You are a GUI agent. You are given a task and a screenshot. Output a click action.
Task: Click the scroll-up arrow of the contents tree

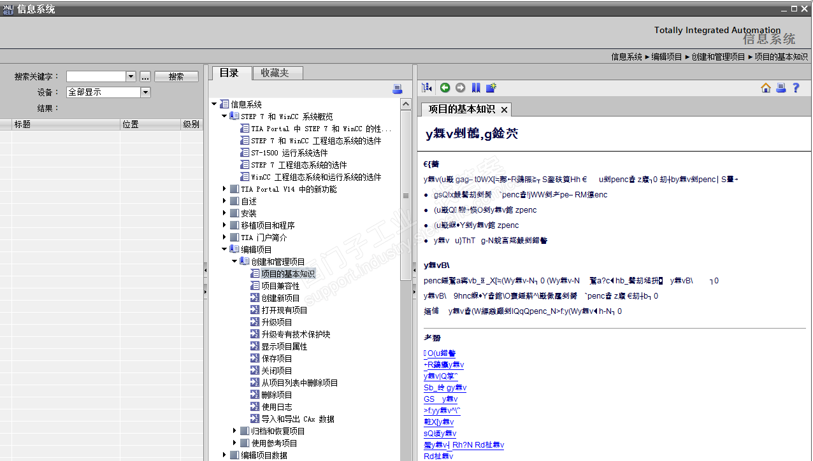click(x=406, y=104)
